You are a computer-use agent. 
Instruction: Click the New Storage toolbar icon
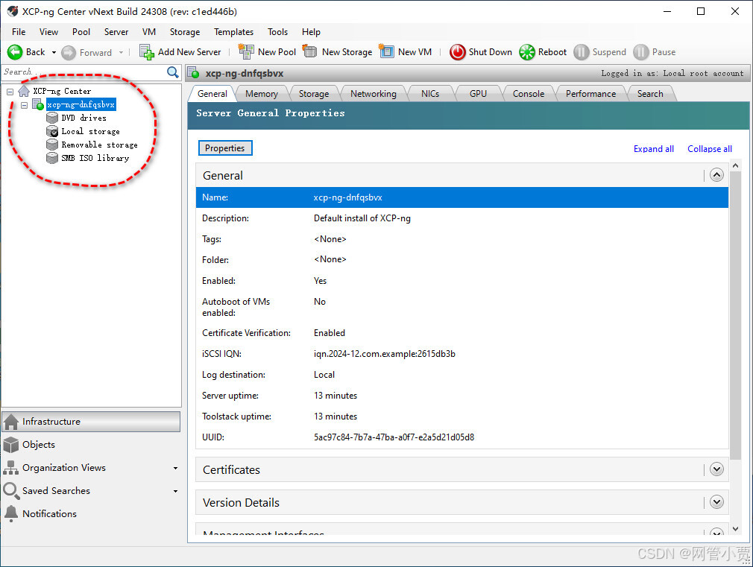[309, 51]
